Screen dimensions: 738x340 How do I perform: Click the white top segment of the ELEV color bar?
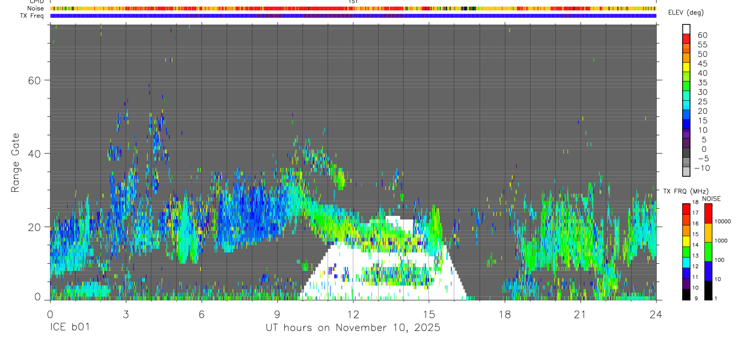(686, 28)
